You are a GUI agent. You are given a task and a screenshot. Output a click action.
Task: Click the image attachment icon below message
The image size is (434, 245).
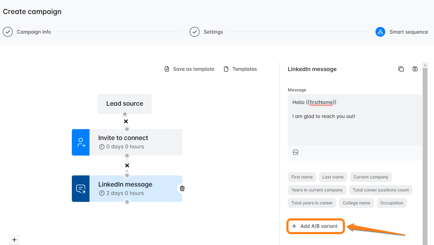296,152
